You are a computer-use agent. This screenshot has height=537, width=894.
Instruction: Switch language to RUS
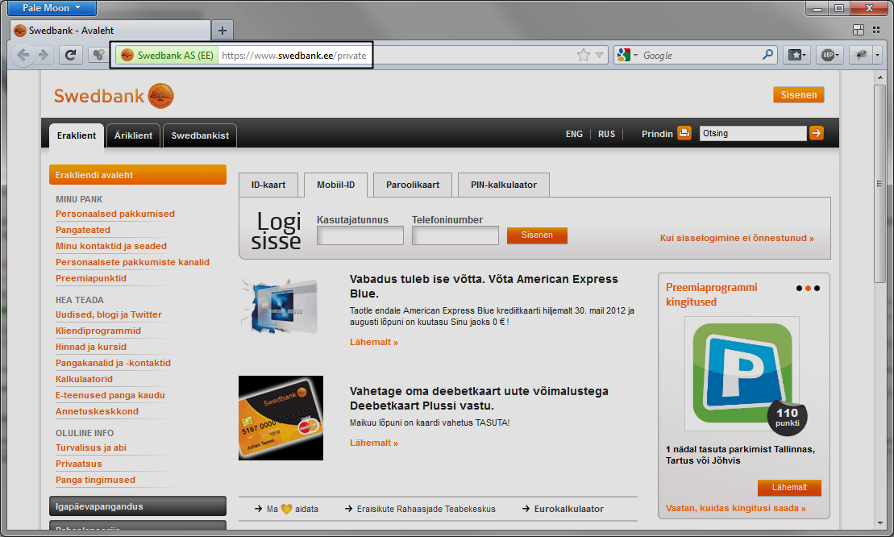(x=607, y=134)
